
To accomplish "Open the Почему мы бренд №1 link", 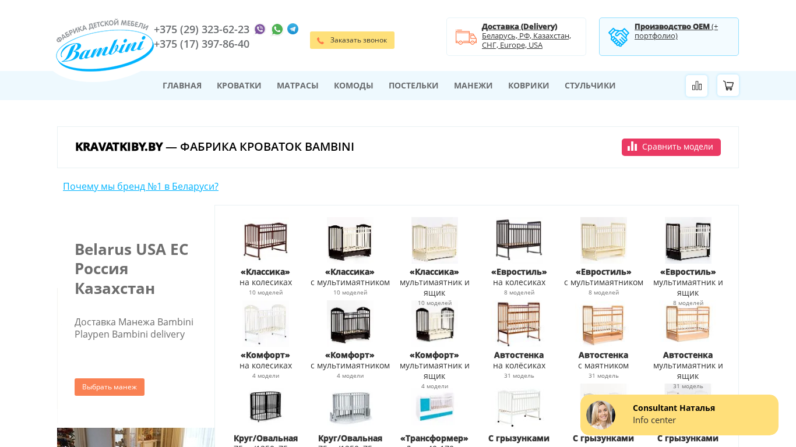I will pos(140,186).
